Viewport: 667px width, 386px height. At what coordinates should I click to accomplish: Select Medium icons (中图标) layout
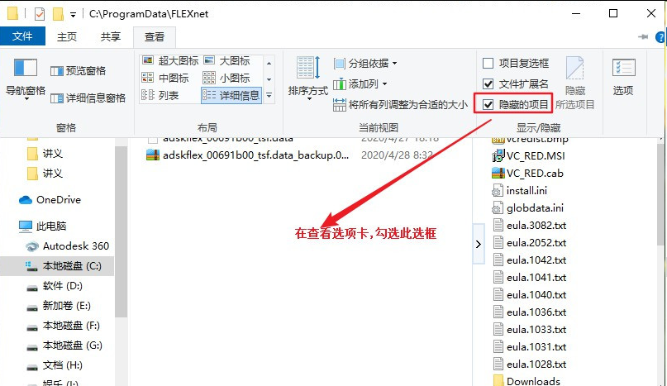[165, 78]
